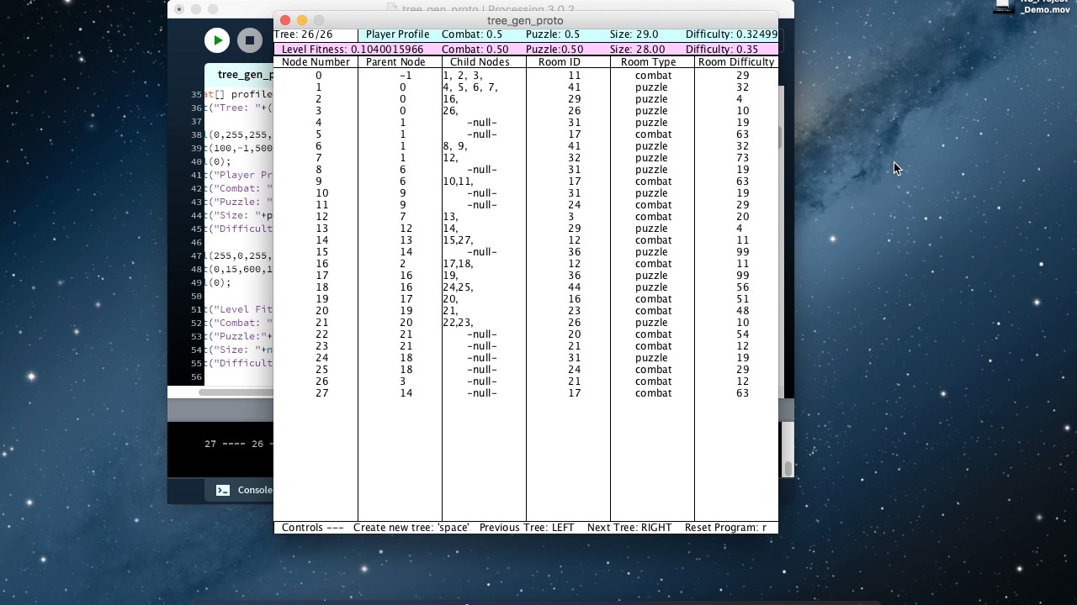This screenshot has height=605, width=1077.
Task: Click the 'Child Nodes' column header
Action: (x=480, y=62)
